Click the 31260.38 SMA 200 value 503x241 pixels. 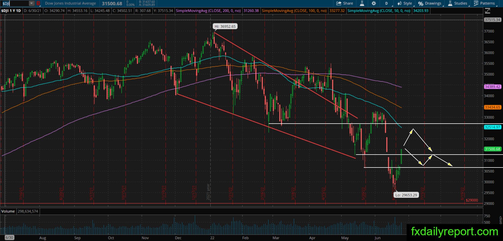(251, 11)
